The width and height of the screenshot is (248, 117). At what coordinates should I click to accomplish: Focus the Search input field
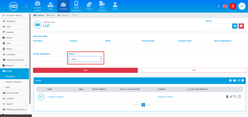click(x=218, y=26)
